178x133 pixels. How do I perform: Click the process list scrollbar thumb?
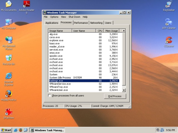pyautogui.click(x=124, y=59)
